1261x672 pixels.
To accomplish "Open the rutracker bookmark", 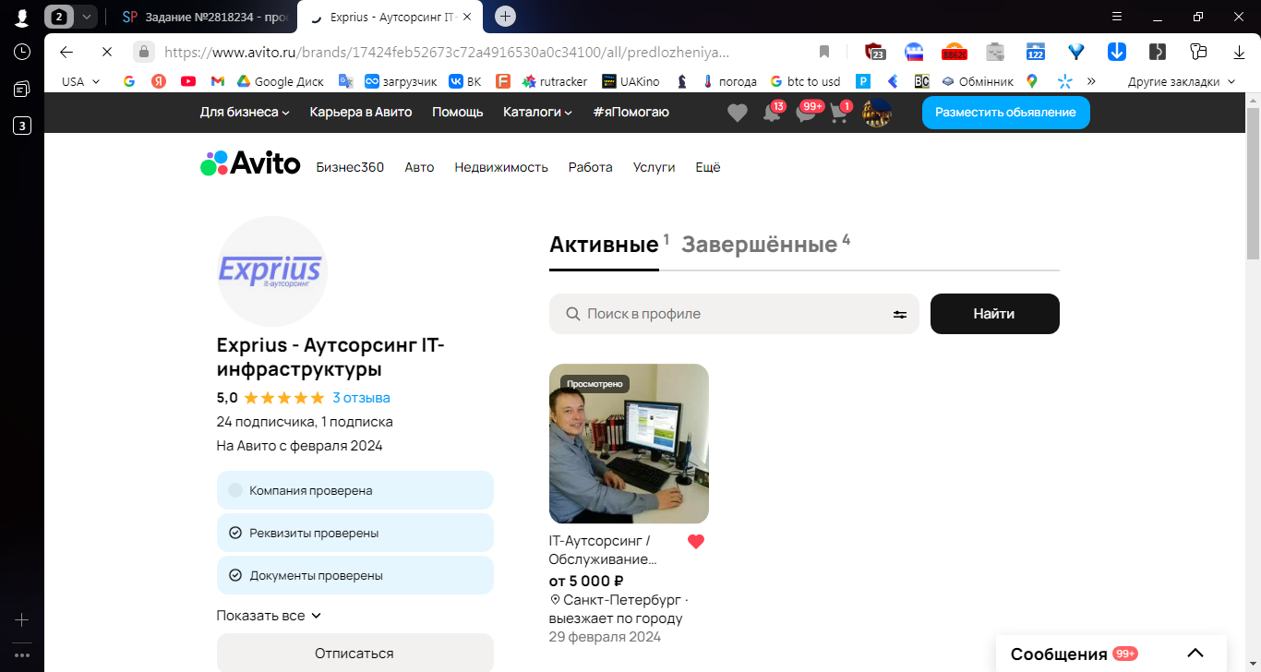I will click(555, 81).
